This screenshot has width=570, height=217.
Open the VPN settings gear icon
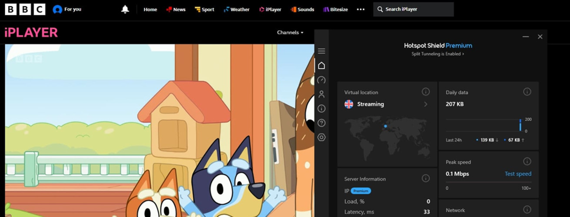click(x=321, y=137)
